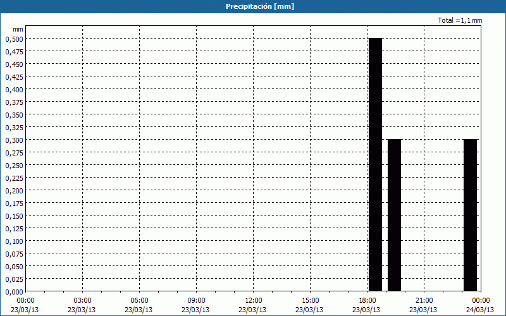Click the 0,275 y-axis label
Image resolution: width=506 pixels, height=316 pixels.
pos(14,152)
